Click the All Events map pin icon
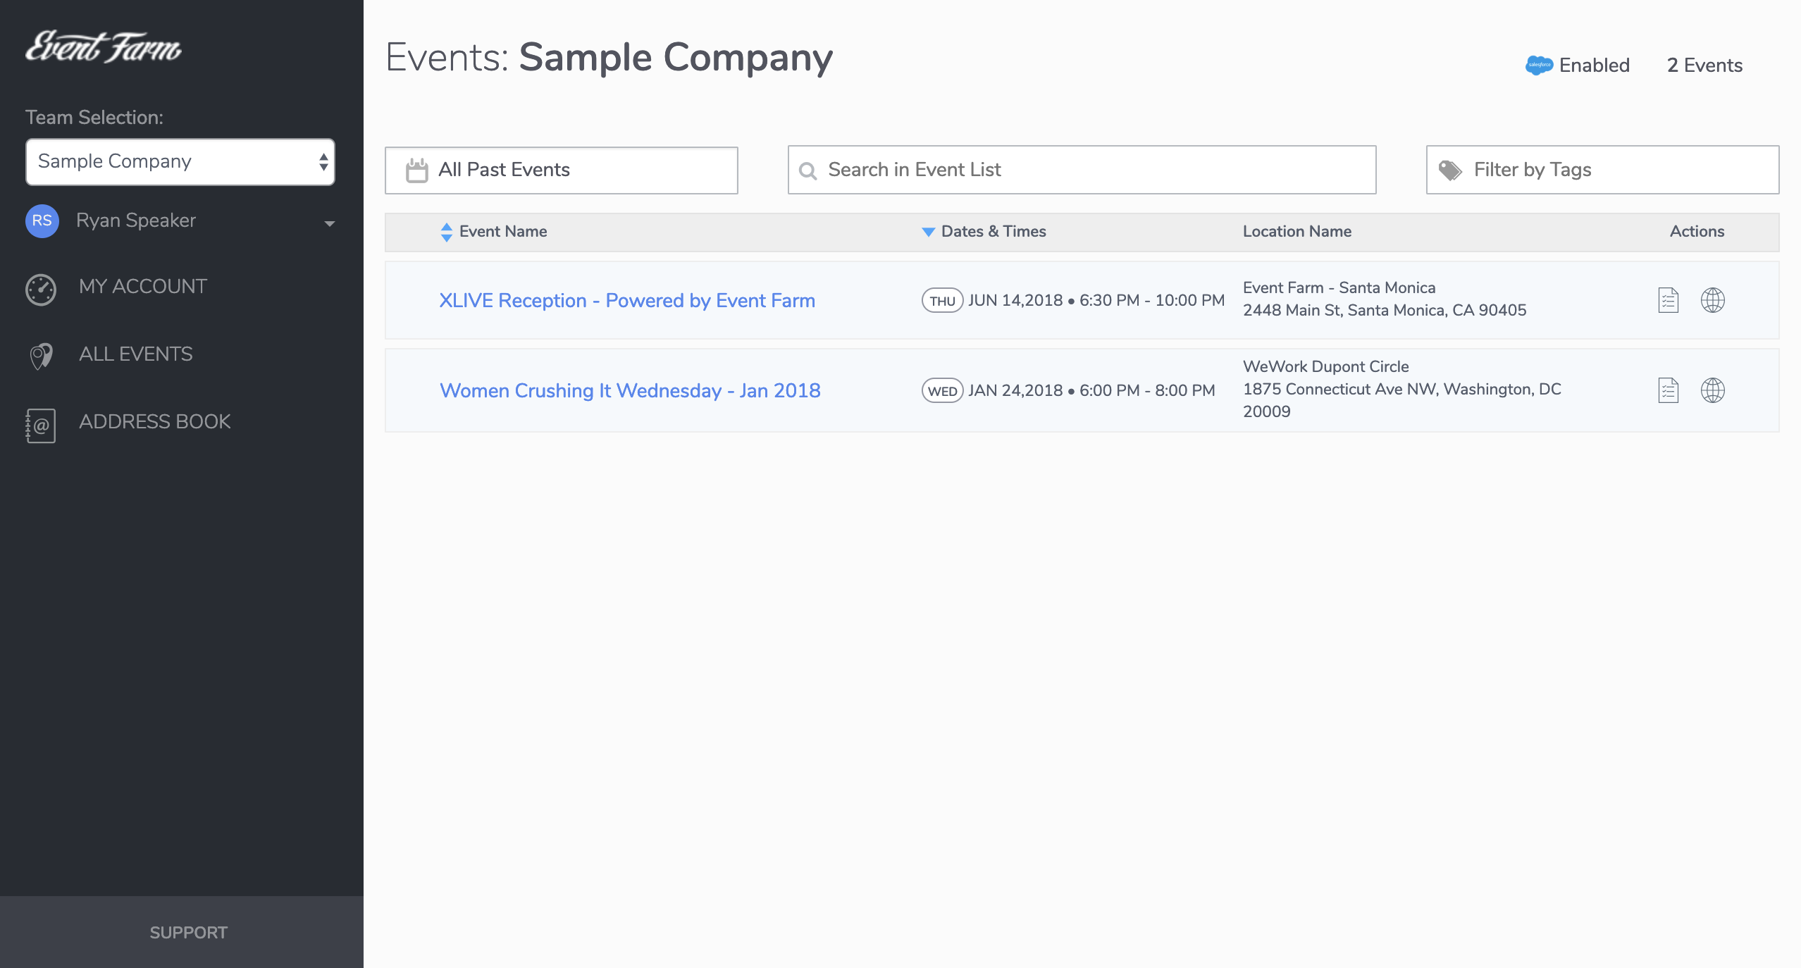Viewport: 1801px width, 968px height. 41,356
